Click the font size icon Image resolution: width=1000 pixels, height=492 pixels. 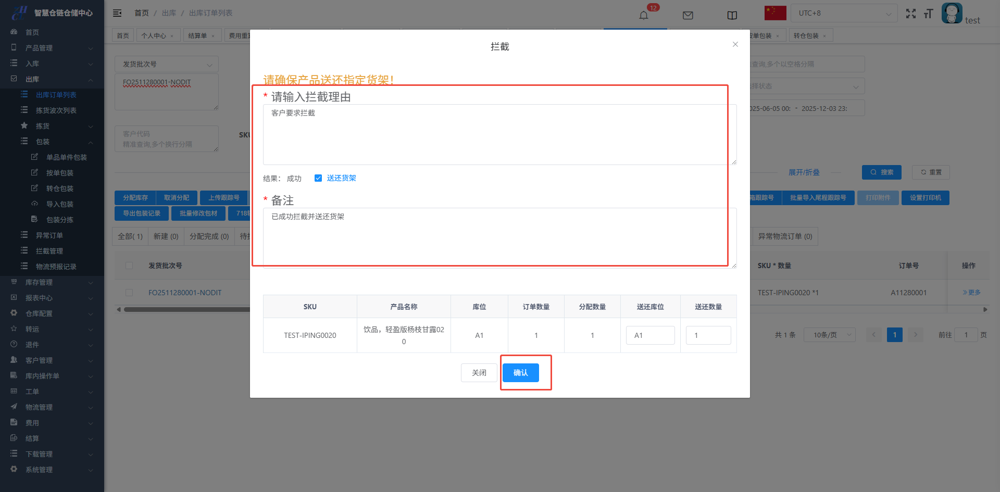point(928,14)
